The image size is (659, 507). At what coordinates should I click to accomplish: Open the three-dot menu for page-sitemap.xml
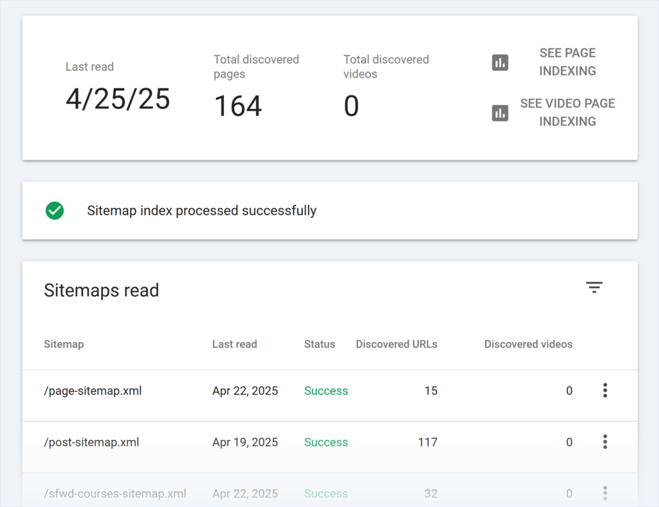point(605,390)
